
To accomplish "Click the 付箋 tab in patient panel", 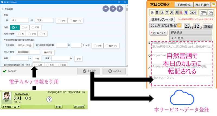I will pos(59,107).
